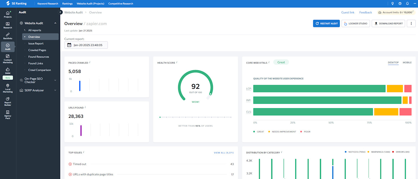Click the INP metric label

249,100
